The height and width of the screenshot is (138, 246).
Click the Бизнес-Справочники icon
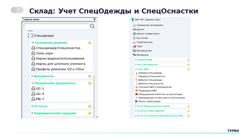[134, 34]
